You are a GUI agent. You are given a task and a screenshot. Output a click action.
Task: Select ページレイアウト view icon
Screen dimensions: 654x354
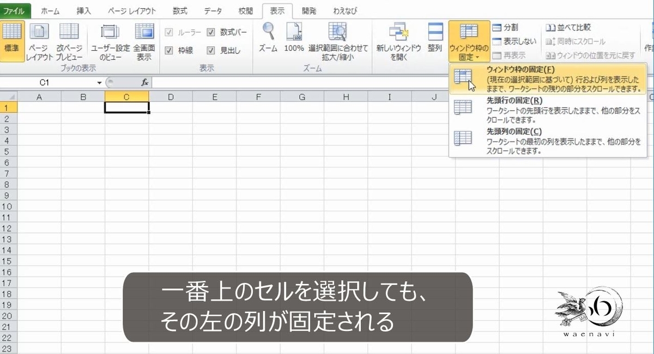coord(38,41)
